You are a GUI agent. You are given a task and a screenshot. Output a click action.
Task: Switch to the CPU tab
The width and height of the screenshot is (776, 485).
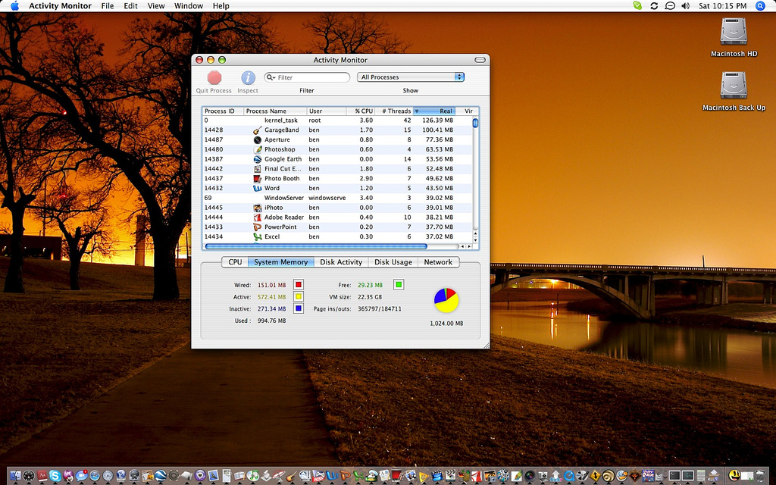235,262
